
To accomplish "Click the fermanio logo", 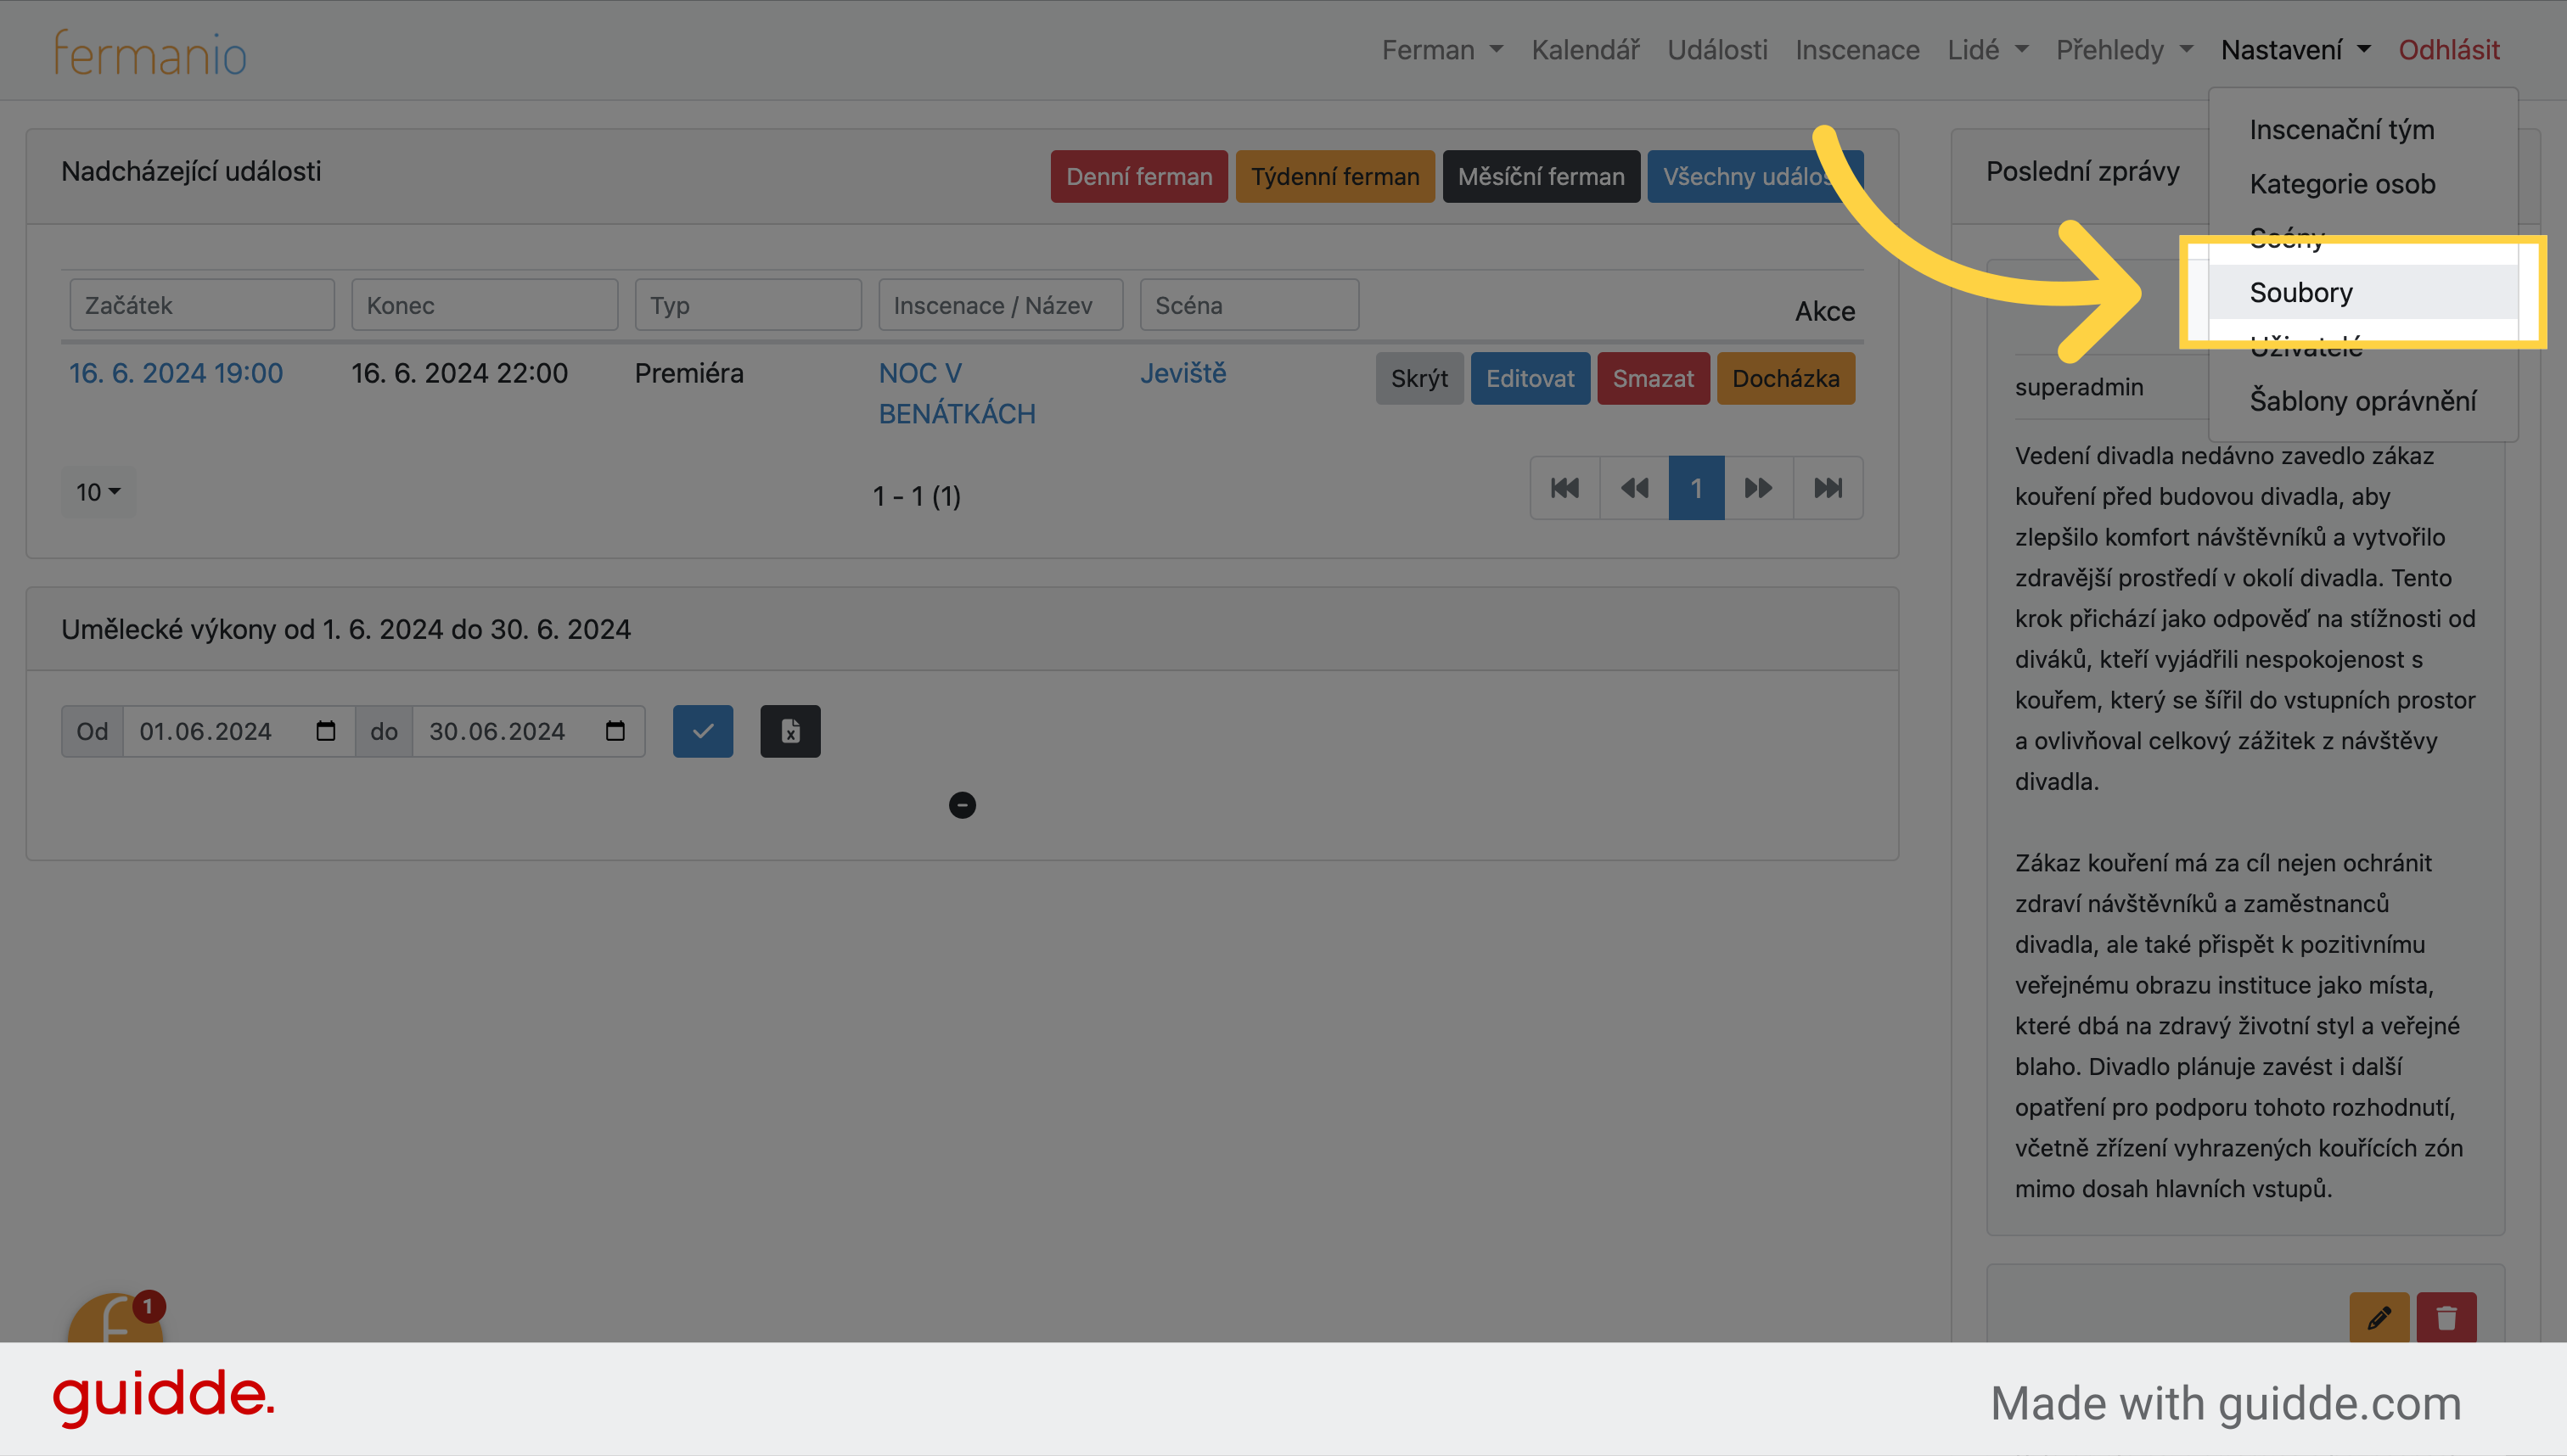I will 150,52.
